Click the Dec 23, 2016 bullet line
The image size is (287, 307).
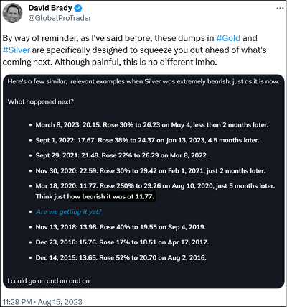click(122, 242)
